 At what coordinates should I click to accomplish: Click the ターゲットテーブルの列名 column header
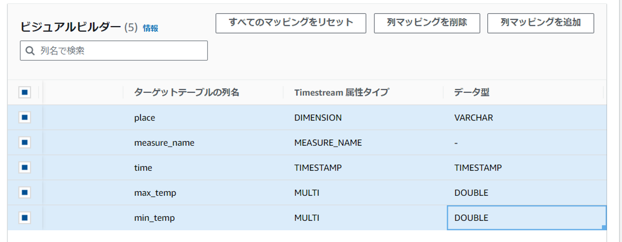(187, 92)
